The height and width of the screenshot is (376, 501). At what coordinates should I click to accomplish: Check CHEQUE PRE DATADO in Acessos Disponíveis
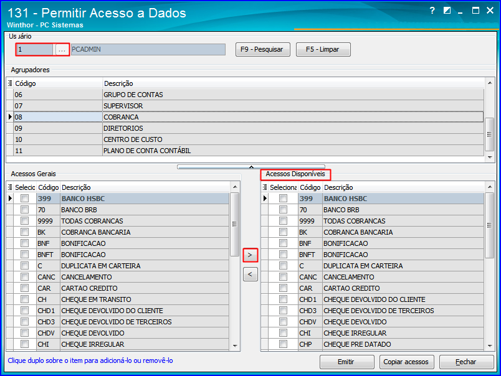coord(283,344)
